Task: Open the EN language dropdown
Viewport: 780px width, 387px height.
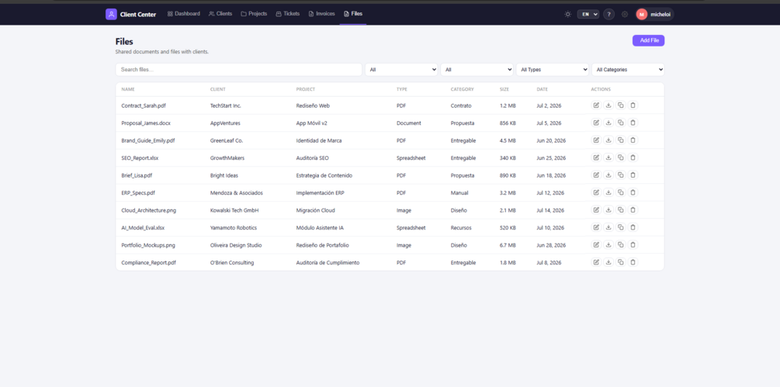Action: click(588, 15)
